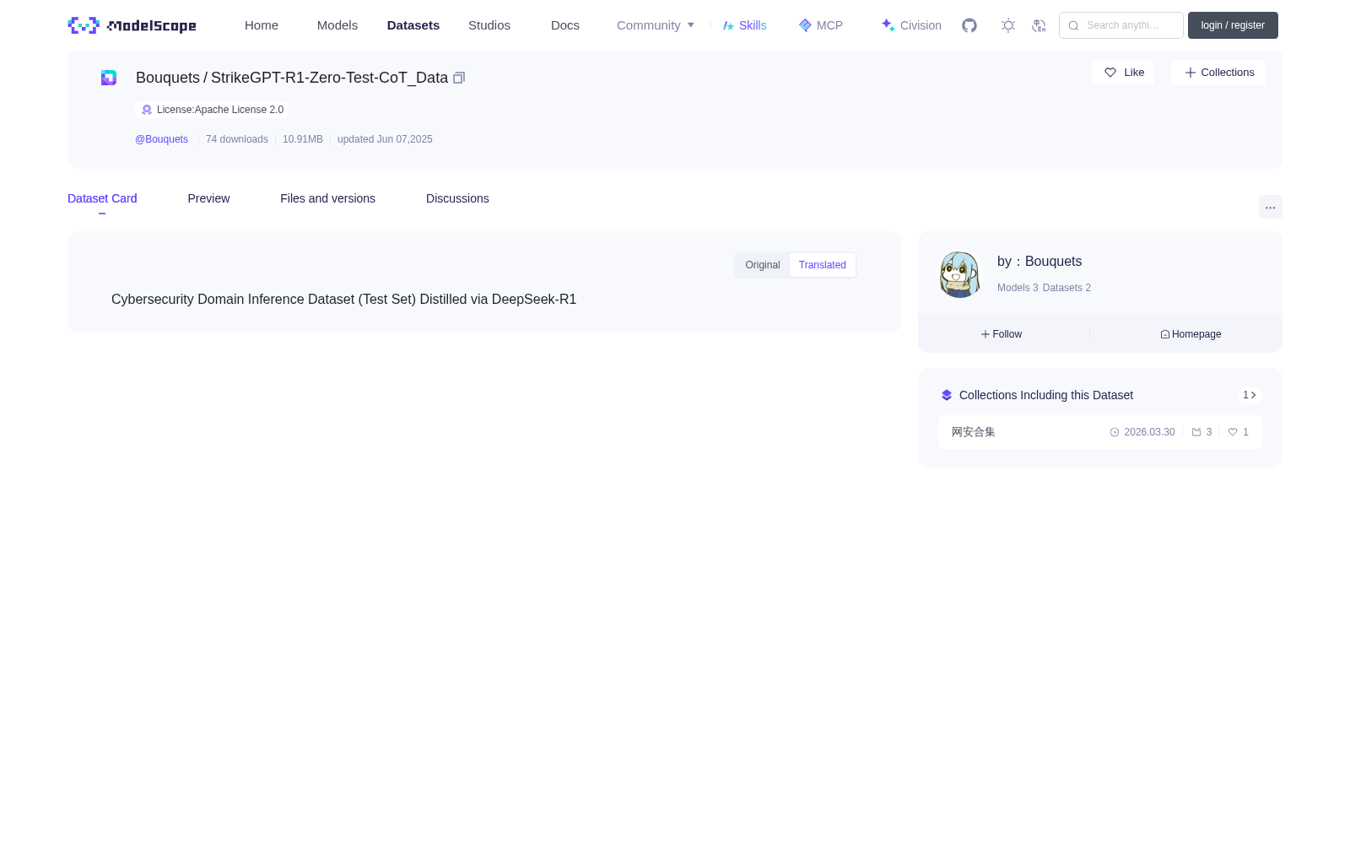Click the folder count icon on 网安合集
Image resolution: width=1350 pixels, height=844 pixels.
[x=1196, y=432]
